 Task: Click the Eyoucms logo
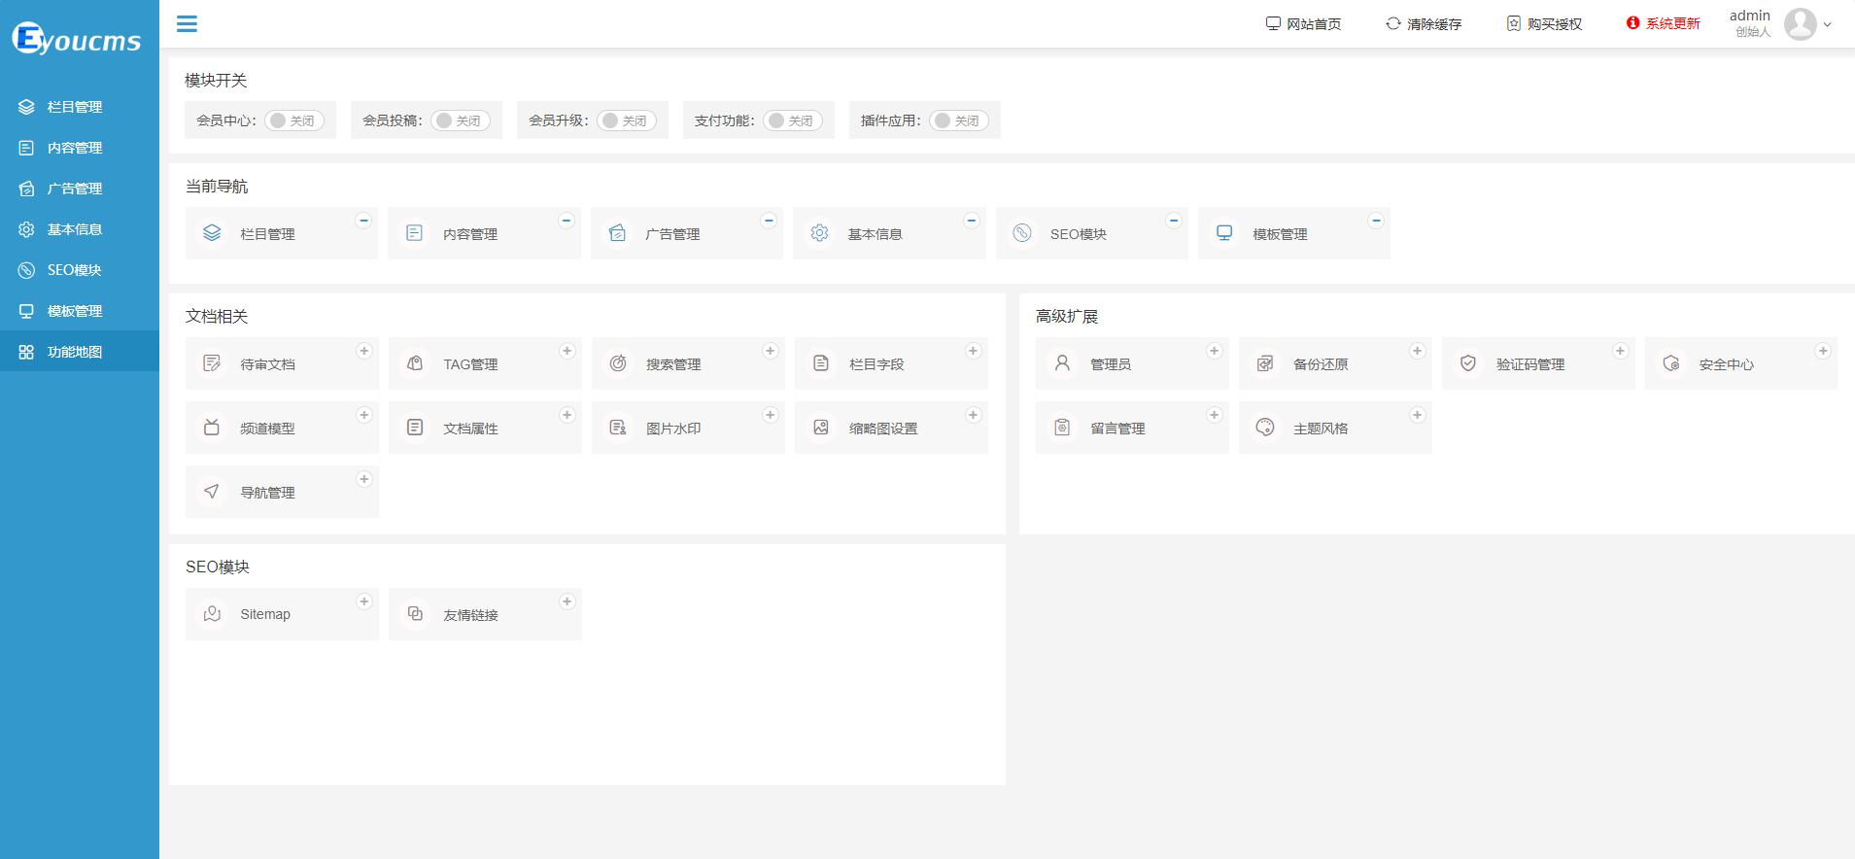(x=77, y=39)
